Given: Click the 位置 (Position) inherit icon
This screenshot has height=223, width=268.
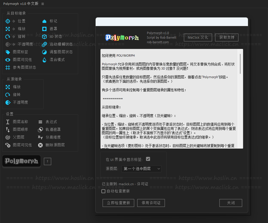Looking at the screenshot, I should 8,21.
